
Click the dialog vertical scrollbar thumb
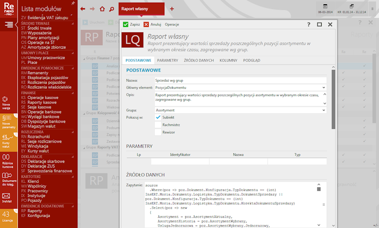[x=334, y=99]
